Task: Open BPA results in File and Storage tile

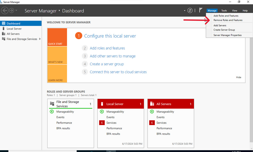Action: coord(63,128)
